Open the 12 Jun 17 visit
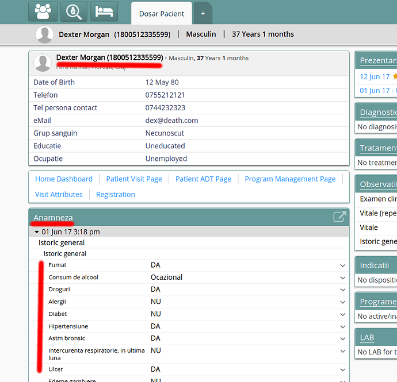This screenshot has width=397, height=382. point(375,76)
